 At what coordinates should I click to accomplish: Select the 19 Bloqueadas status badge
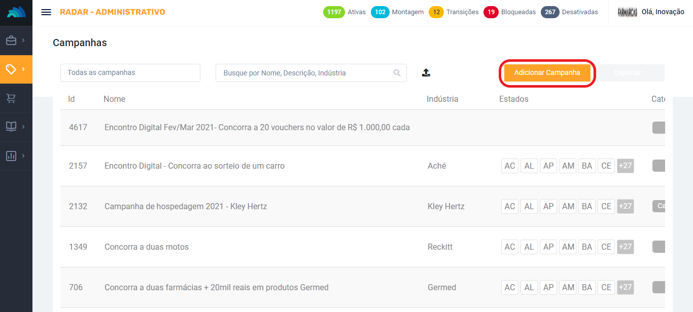[491, 12]
